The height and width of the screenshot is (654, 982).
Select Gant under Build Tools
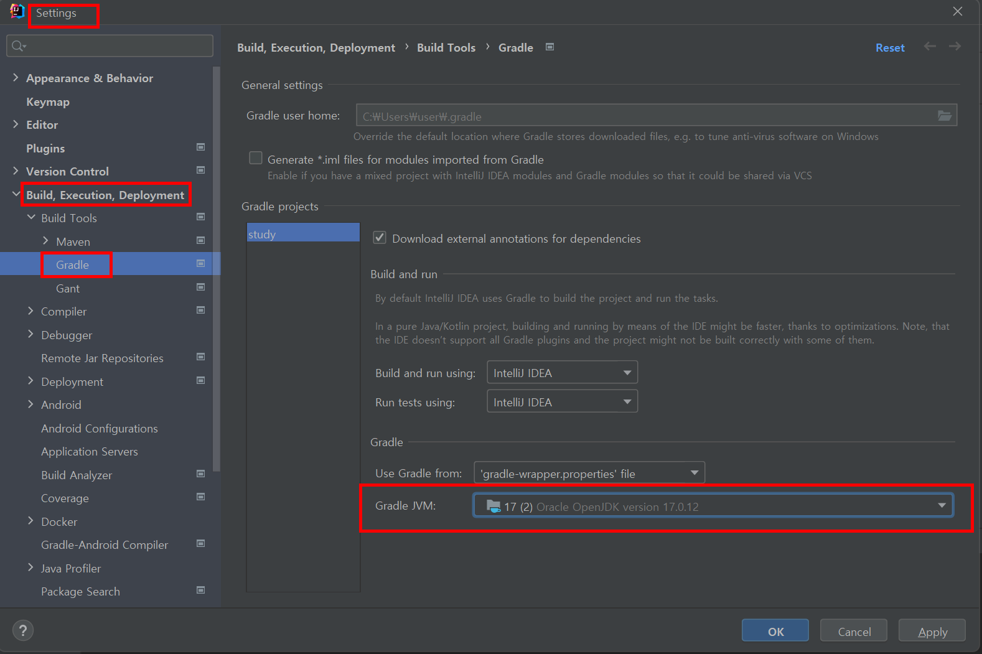tap(68, 288)
